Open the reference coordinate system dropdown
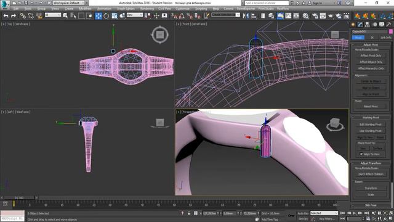The height and width of the screenshot is (222, 394). (134, 15)
